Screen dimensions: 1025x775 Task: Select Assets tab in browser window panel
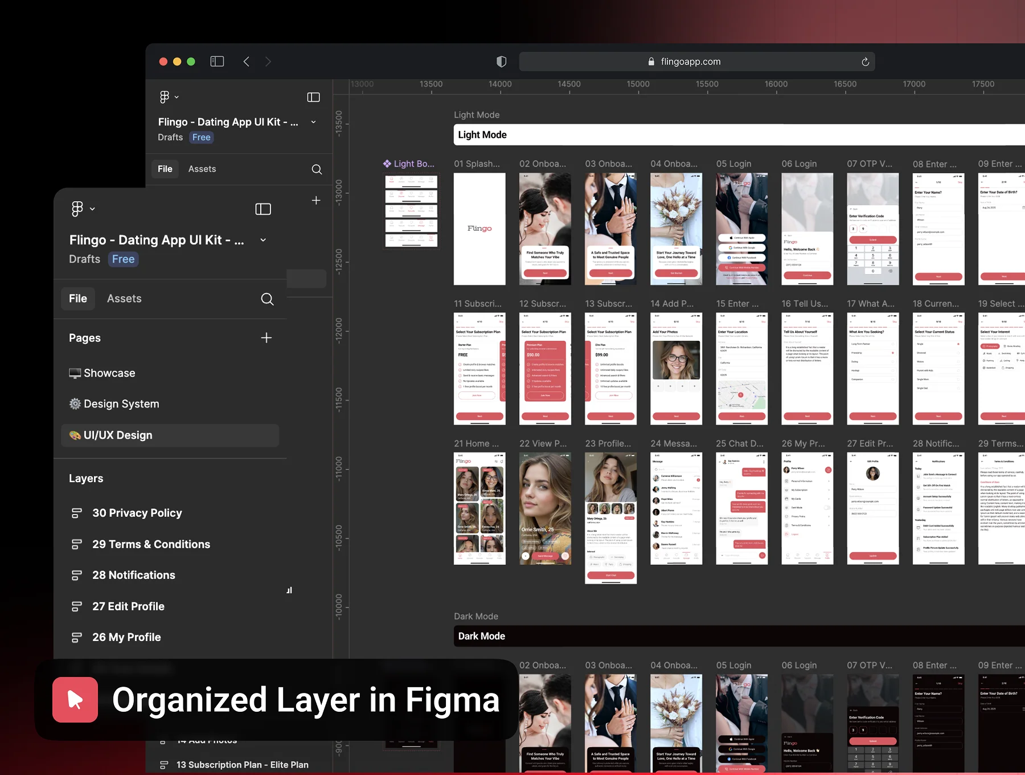click(x=202, y=169)
